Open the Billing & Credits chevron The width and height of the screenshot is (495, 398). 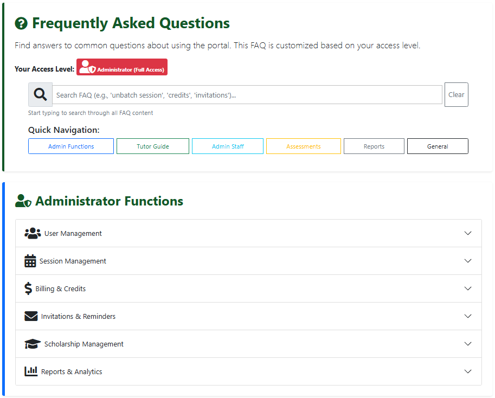pyautogui.click(x=468, y=288)
